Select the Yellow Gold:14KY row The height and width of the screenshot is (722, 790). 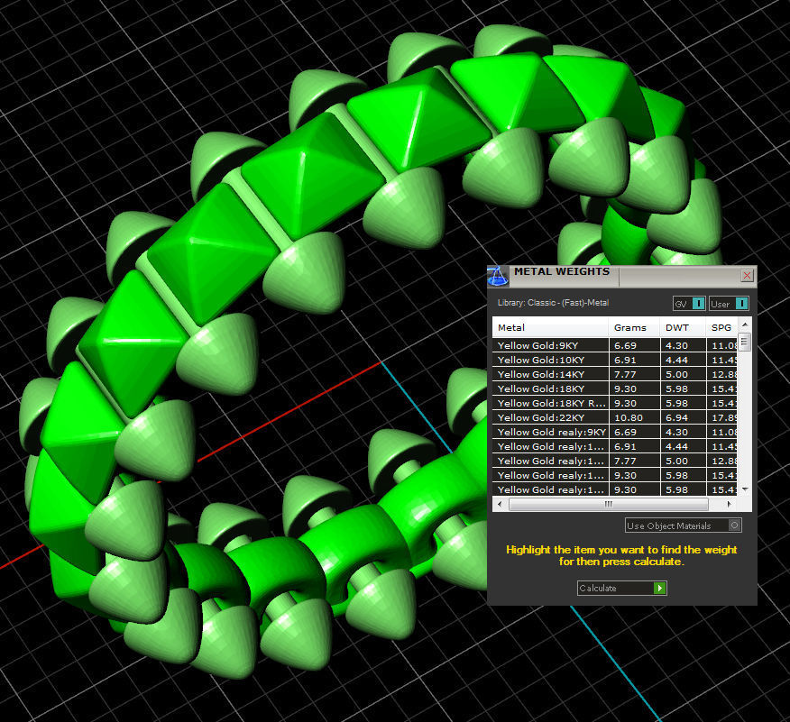[x=615, y=375]
